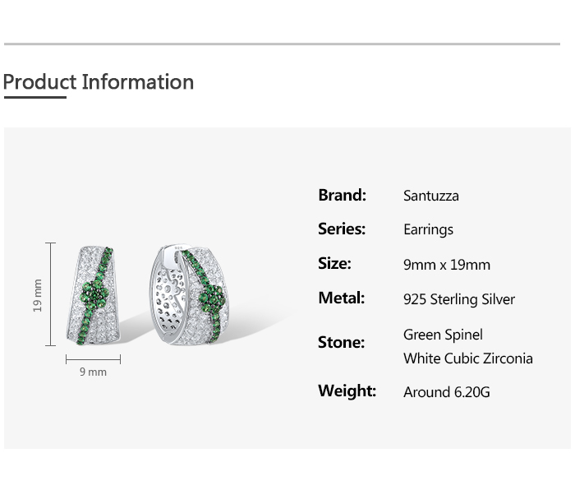Click the 925 Sterling Silver text
The image size is (575, 490).
tap(459, 299)
